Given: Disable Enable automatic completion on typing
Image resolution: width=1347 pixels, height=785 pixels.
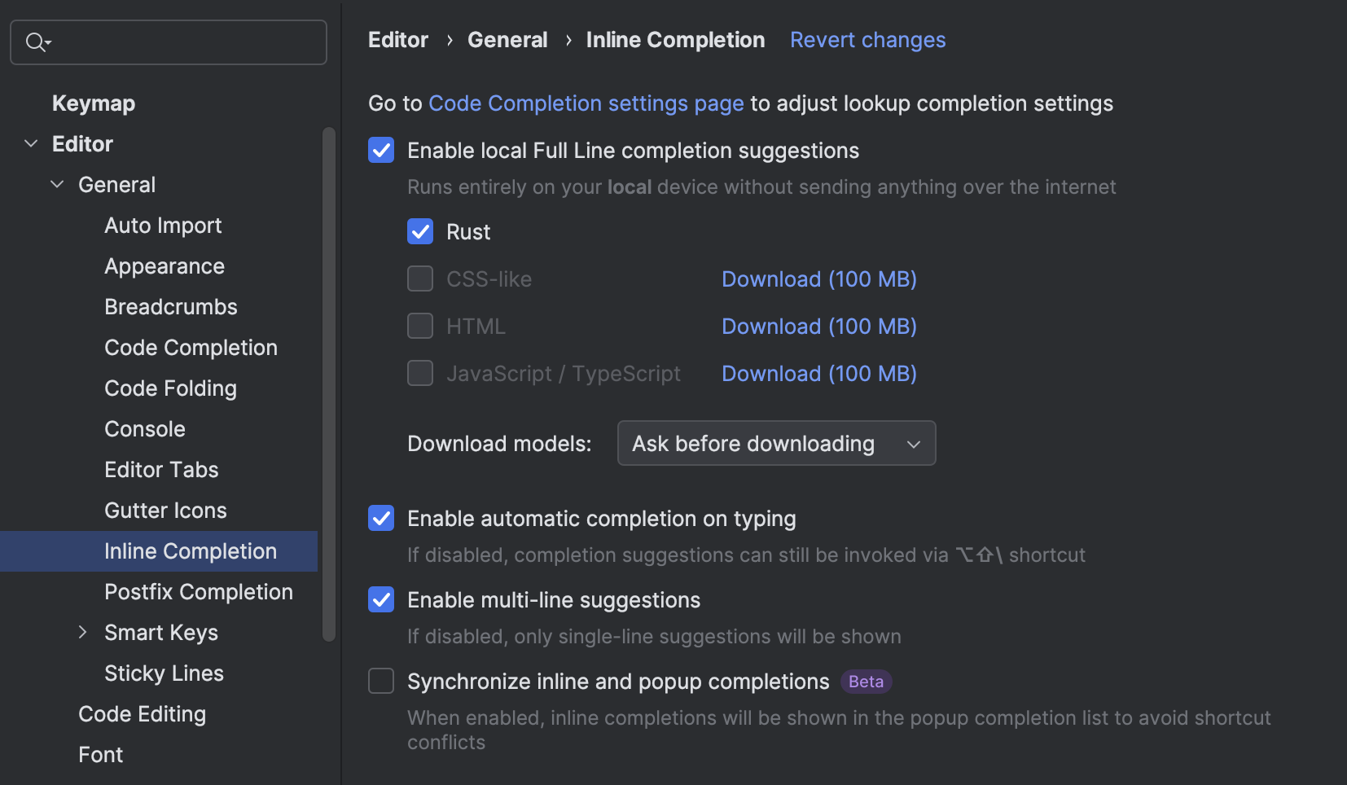Looking at the screenshot, I should (380, 518).
